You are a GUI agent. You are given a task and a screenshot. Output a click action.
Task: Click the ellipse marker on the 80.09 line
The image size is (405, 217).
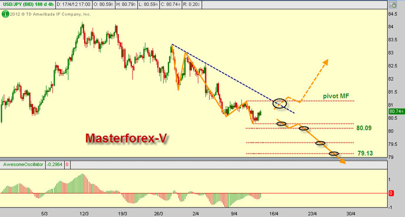pyautogui.click(x=304, y=128)
